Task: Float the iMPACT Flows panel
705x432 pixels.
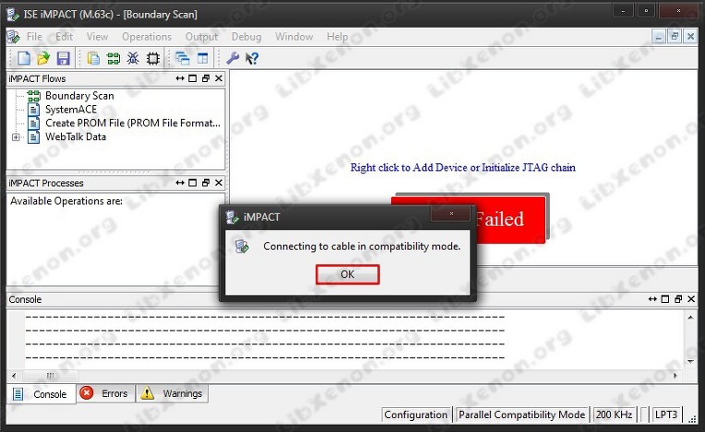Action: click(206, 78)
